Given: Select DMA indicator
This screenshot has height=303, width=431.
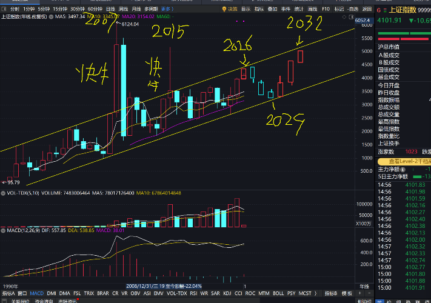Looking at the screenshot, I should [x=65, y=293].
